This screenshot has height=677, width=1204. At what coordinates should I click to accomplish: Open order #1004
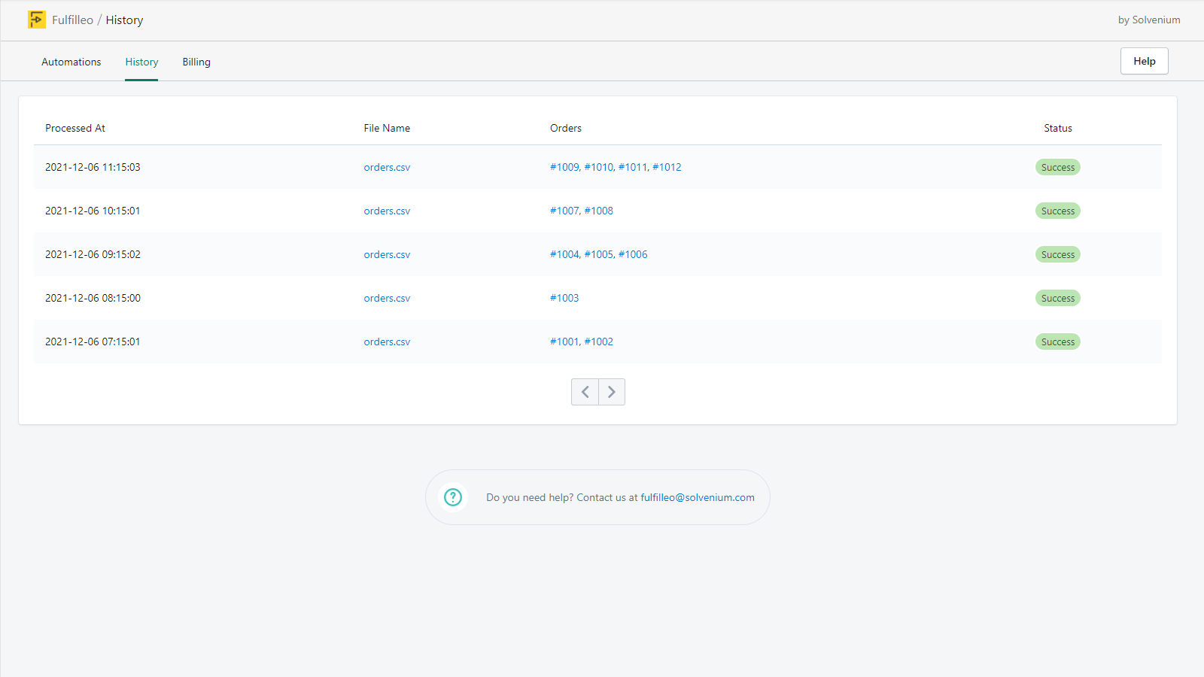[564, 254]
